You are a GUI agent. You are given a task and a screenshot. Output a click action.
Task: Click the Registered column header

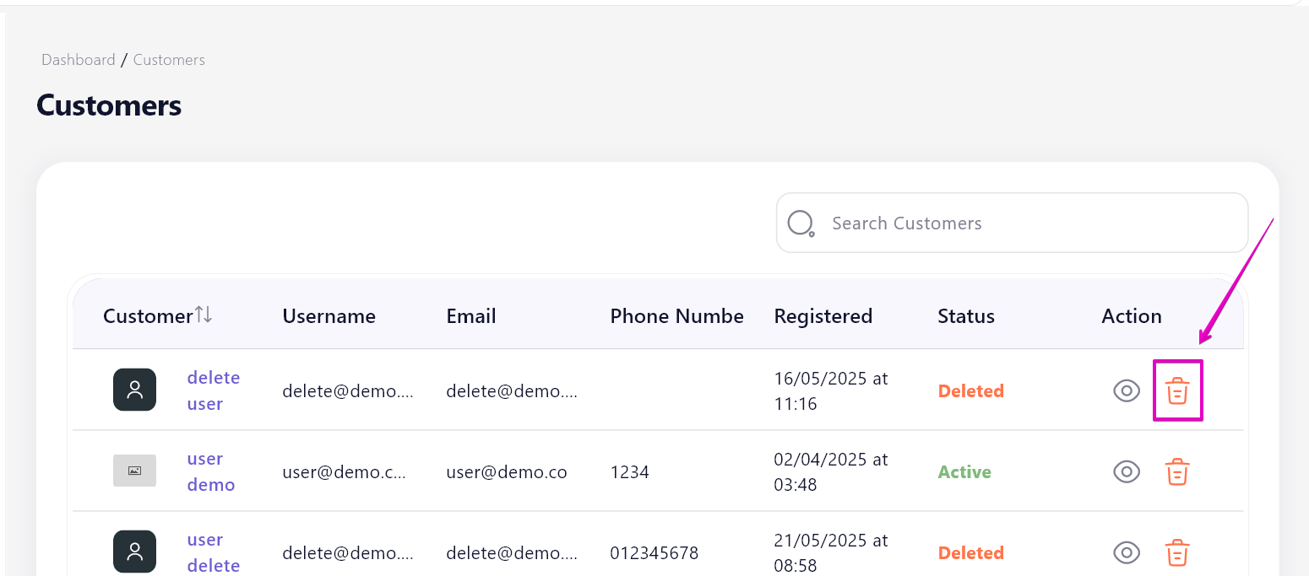[x=823, y=316]
